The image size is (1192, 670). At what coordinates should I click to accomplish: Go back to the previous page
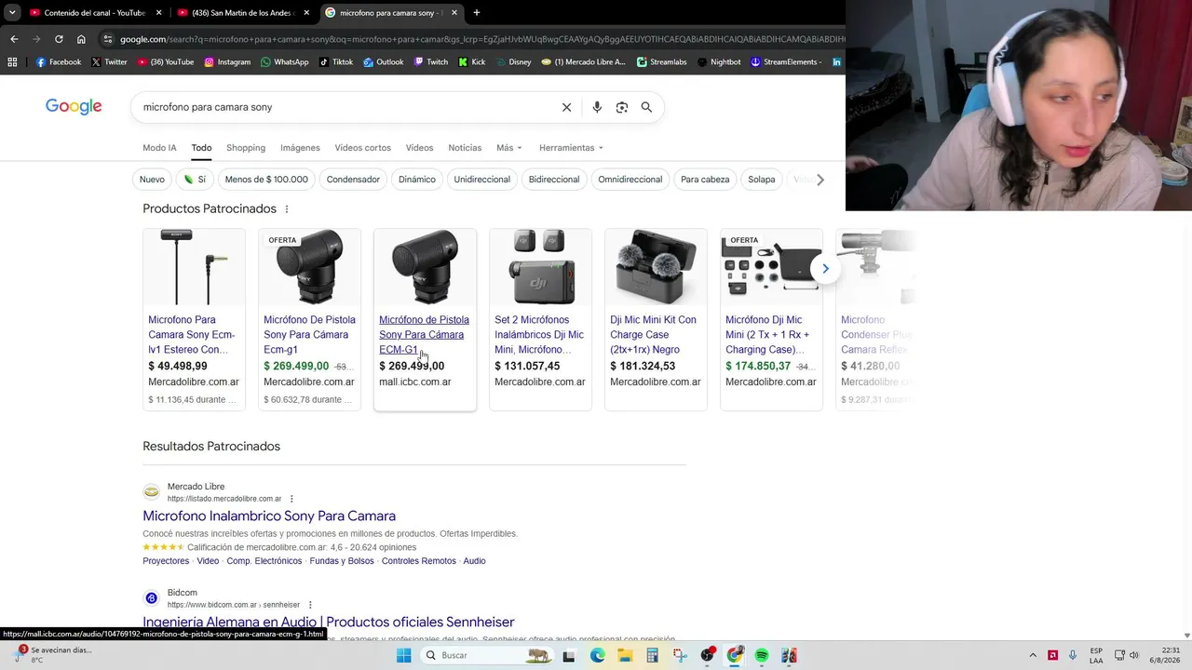(x=14, y=39)
